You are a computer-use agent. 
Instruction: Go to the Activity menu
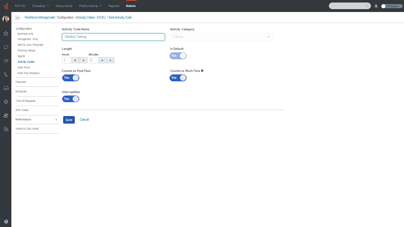tap(20, 6)
